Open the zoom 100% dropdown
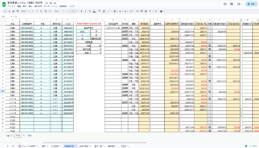 point(25,11)
